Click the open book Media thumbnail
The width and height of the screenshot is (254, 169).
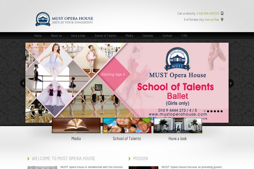(x=76, y=125)
